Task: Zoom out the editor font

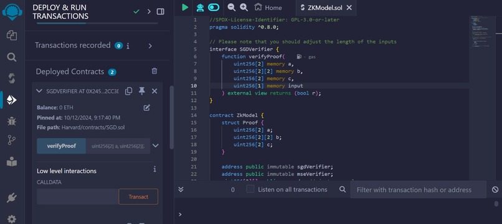Action: (x=231, y=7)
